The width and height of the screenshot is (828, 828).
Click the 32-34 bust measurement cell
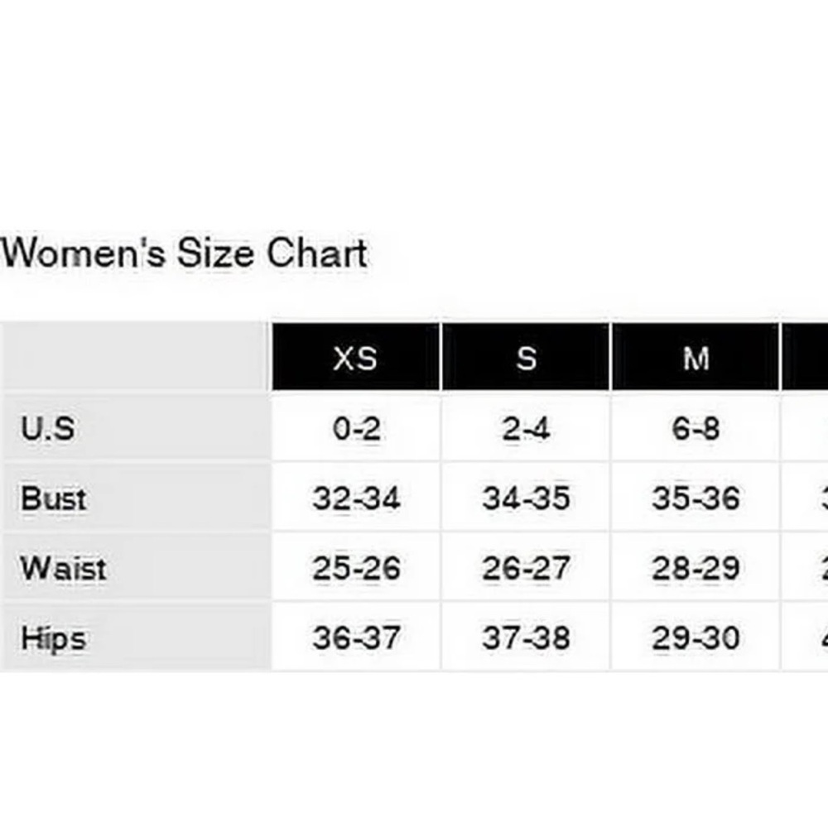tap(356, 498)
